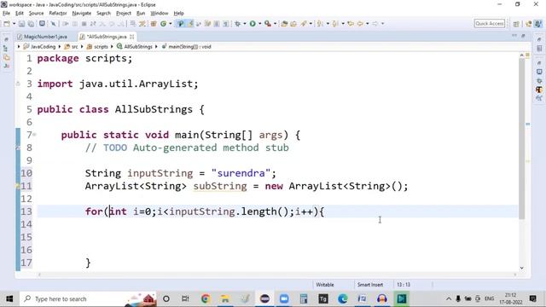
Task: Click the src breadcrumb item
Action: (x=72, y=47)
